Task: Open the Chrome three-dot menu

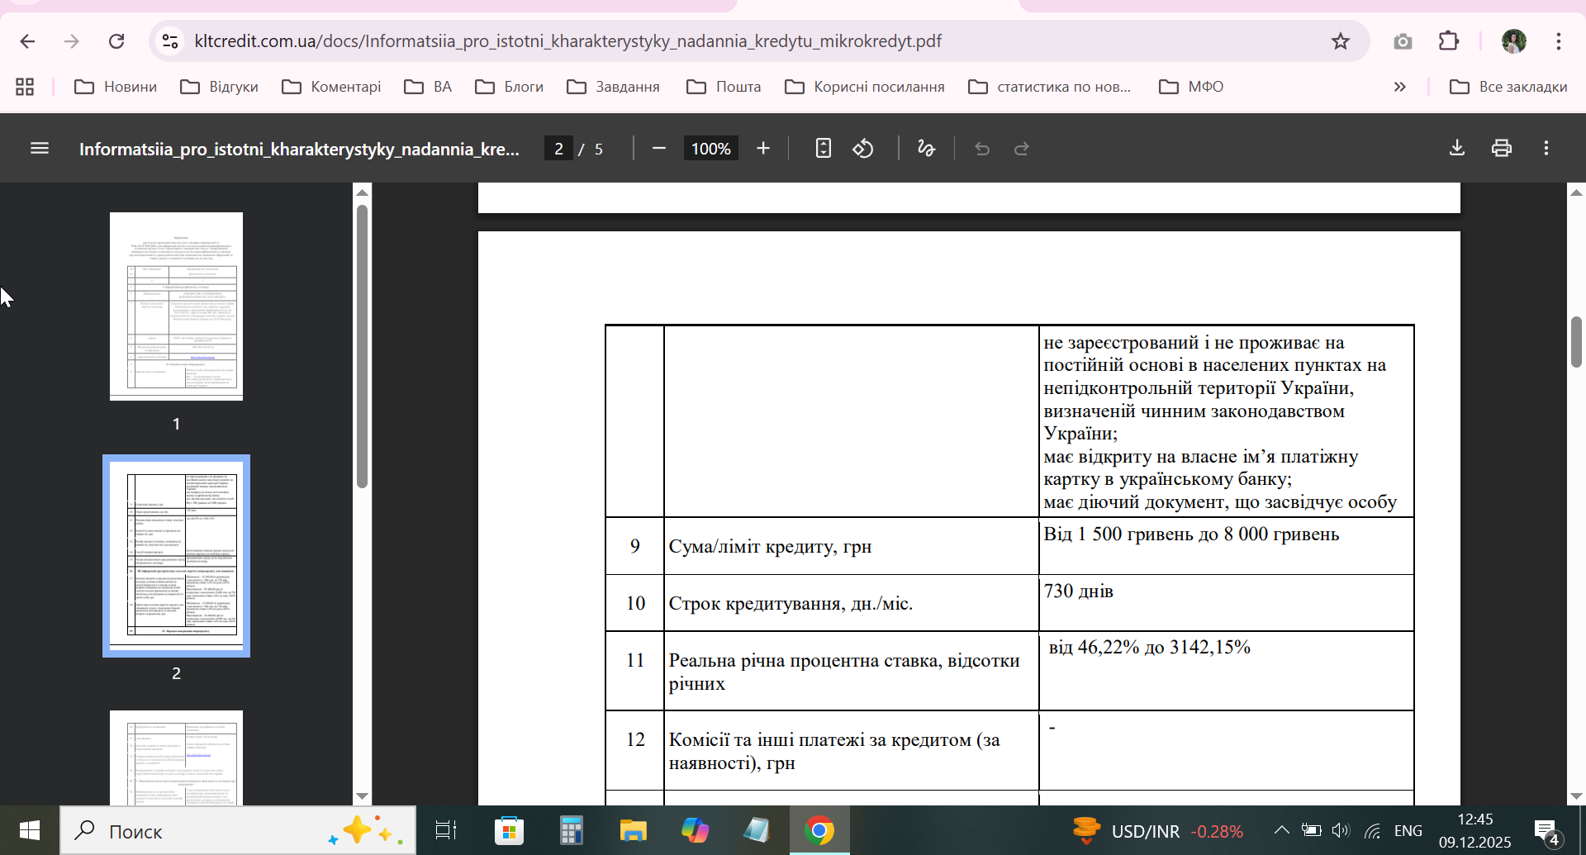Action: pyautogui.click(x=1559, y=41)
